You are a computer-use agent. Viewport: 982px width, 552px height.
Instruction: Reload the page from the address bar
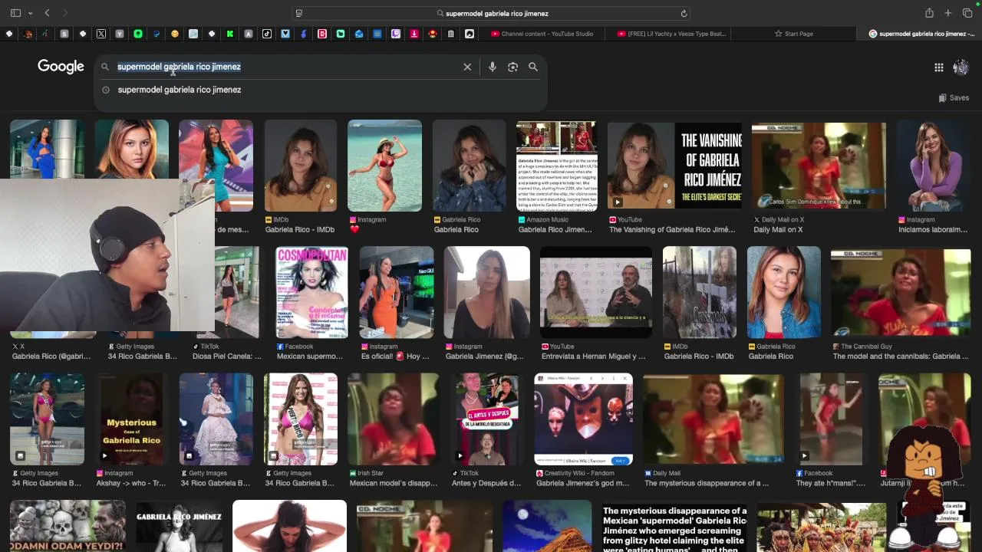(x=684, y=13)
